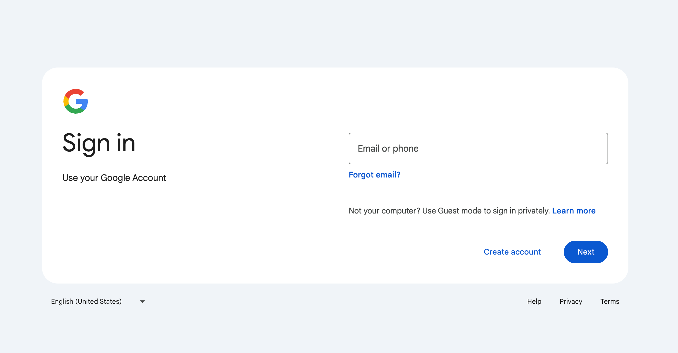Open the Terms footer link

click(610, 302)
